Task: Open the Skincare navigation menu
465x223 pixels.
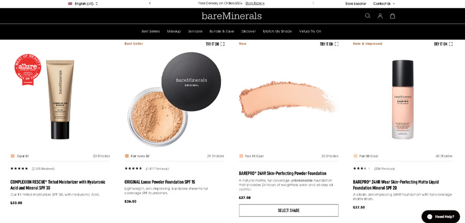Action: click(195, 31)
